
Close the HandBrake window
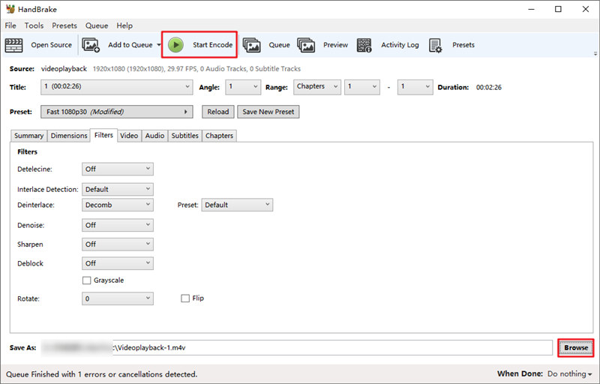pos(586,9)
